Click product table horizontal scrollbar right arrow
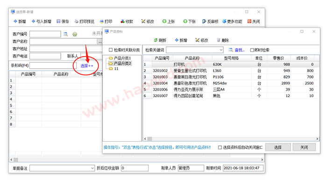The width and height of the screenshot is (327, 180). 317,139
